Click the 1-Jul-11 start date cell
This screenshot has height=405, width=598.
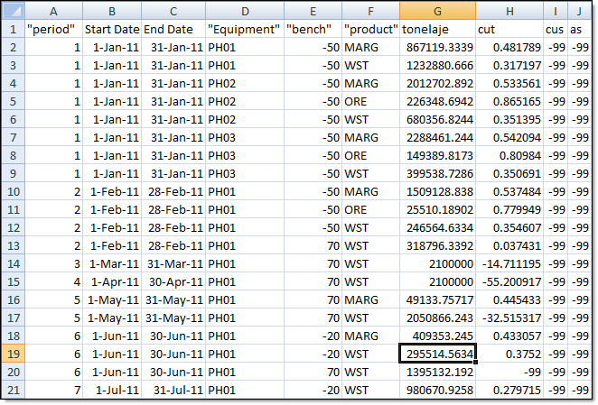pyautogui.click(x=113, y=391)
